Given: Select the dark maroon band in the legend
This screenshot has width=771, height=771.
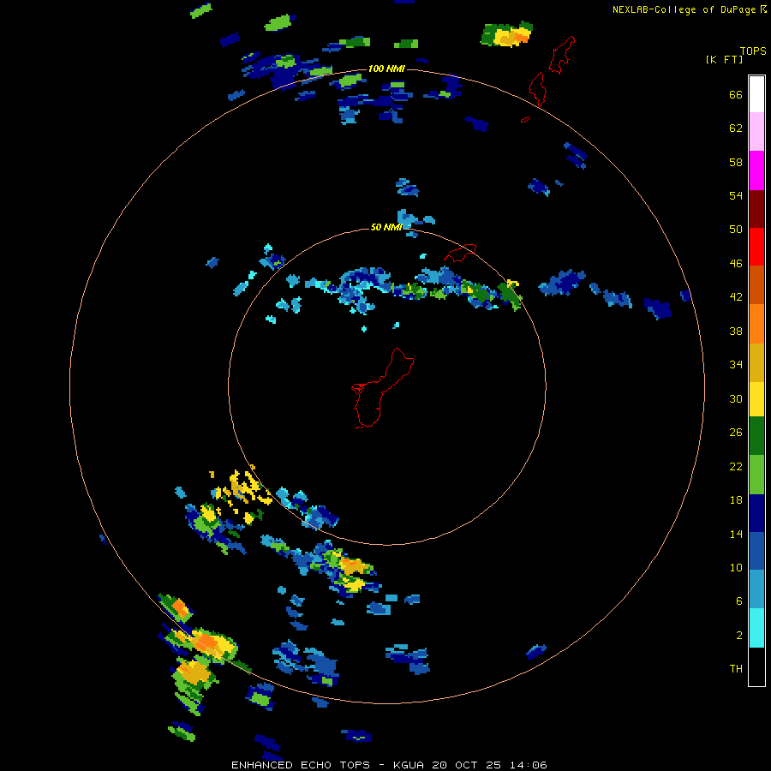Looking at the screenshot, I should pos(756,208).
